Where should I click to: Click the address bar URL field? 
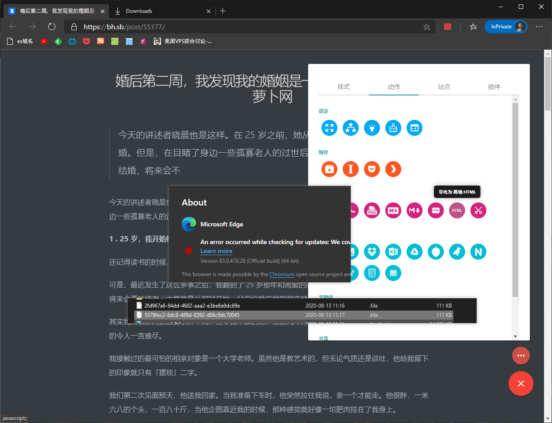click(x=251, y=27)
